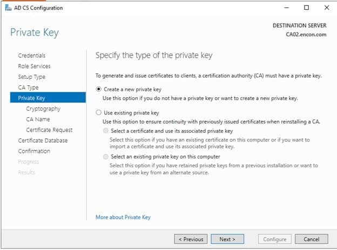Go to Certificate Request sub-step

pyautogui.click(x=49, y=130)
